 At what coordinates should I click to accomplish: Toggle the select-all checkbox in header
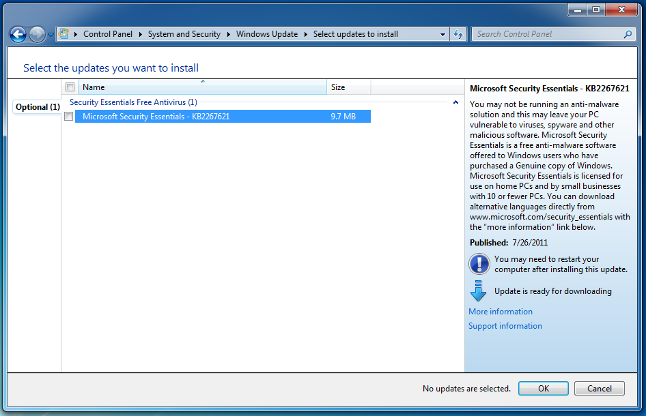[70, 87]
